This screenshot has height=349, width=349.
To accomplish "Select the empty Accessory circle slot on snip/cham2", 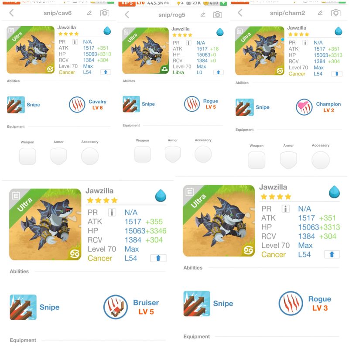I will tap(321, 160).
